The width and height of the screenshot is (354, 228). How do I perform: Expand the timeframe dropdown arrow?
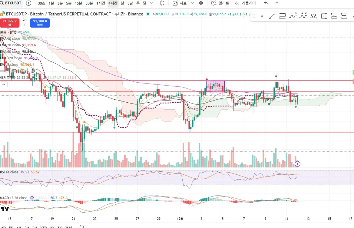pyautogui.click(x=152, y=3)
